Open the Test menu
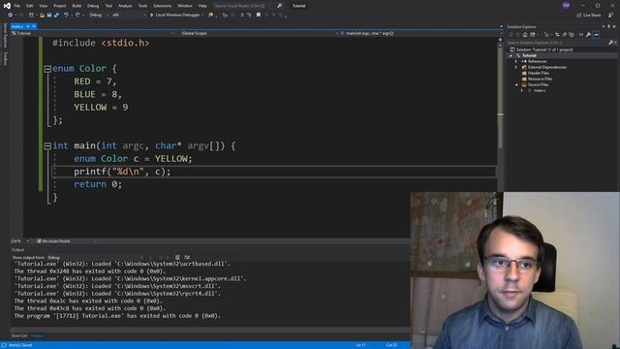620x349 pixels. 108,6
